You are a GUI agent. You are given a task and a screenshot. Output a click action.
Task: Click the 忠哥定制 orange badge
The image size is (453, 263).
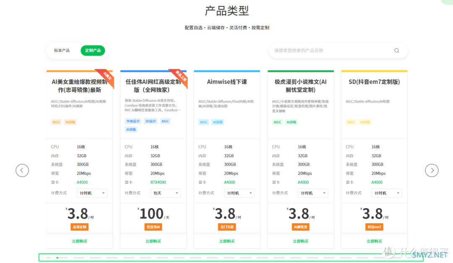(79, 227)
